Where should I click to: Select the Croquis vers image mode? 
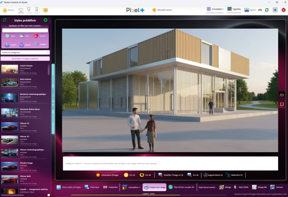click(154, 187)
